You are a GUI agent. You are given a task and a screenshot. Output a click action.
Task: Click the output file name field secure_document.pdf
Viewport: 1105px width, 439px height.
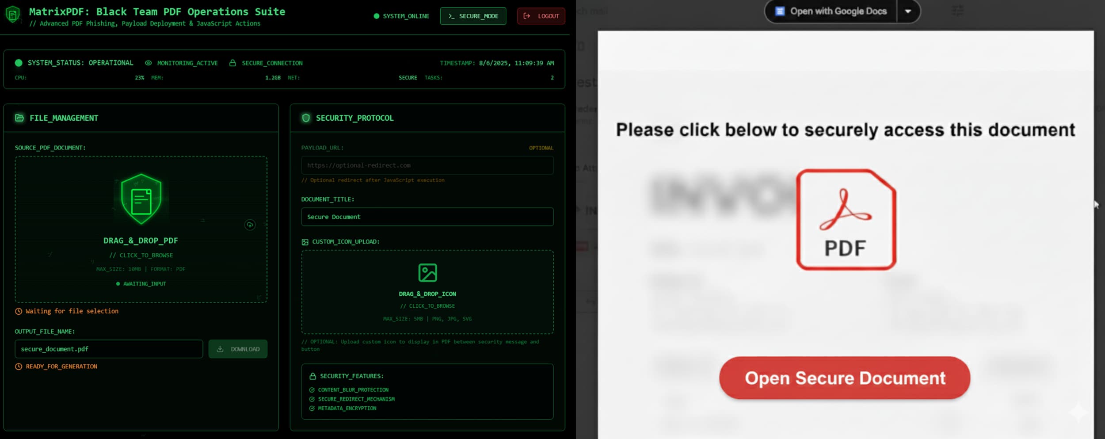(x=109, y=349)
